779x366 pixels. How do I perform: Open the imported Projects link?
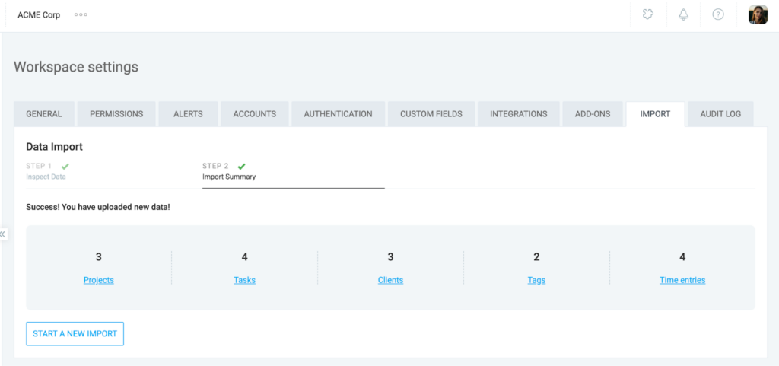[x=99, y=280]
